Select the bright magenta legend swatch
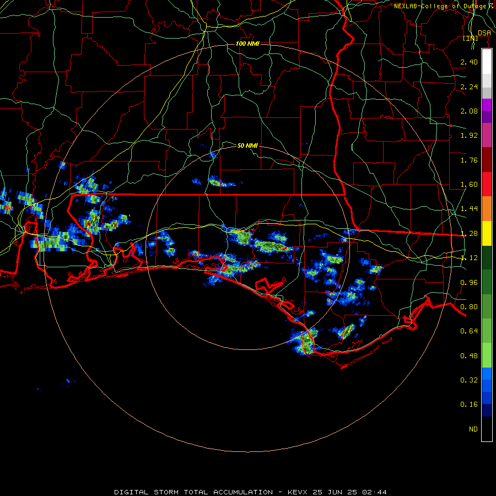Screen dimensions: 496x496 [x=487, y=105]
